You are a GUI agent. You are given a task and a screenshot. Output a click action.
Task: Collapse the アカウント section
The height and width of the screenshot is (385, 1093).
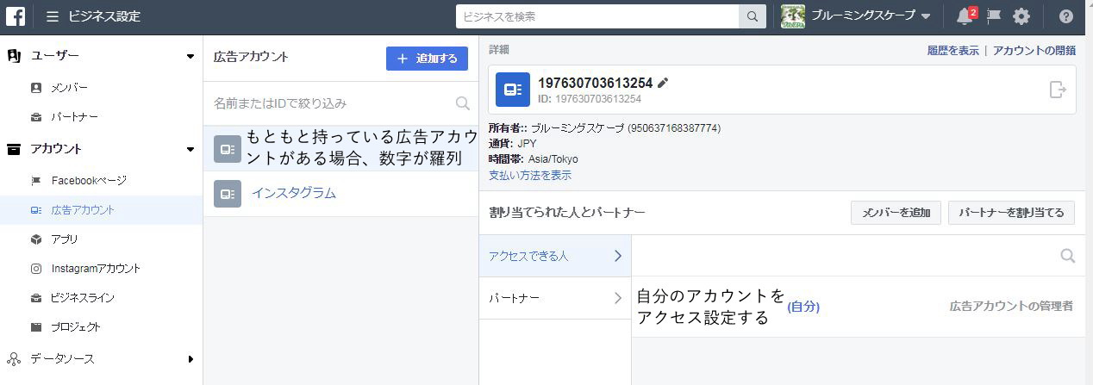(190, 149)
